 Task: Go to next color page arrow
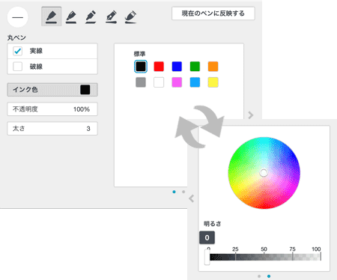click(251, 115)
